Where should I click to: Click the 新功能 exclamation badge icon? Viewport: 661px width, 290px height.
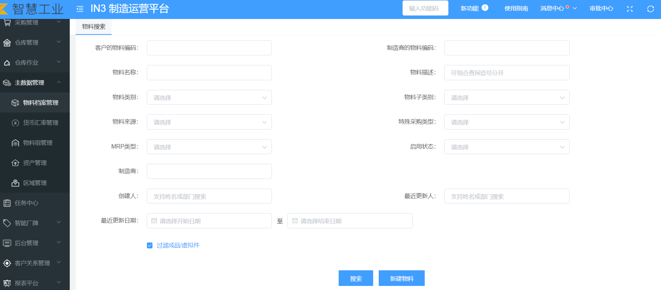485,8
